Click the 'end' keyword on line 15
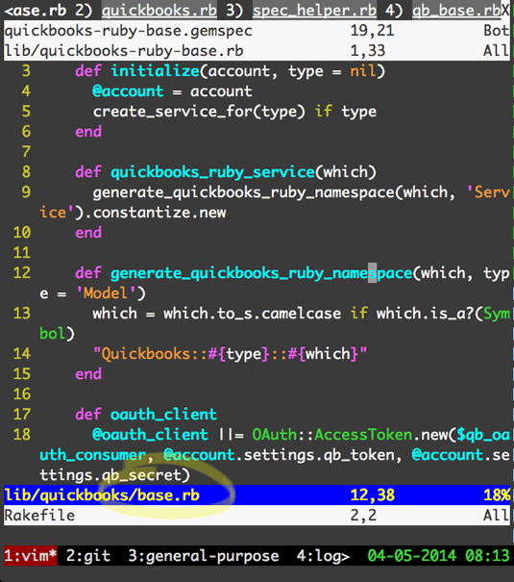514x582 pixels. point(88,374)
